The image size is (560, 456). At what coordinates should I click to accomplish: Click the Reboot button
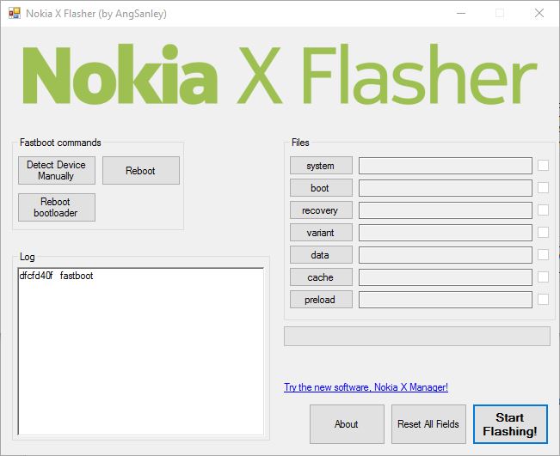(x=141, y=170)
